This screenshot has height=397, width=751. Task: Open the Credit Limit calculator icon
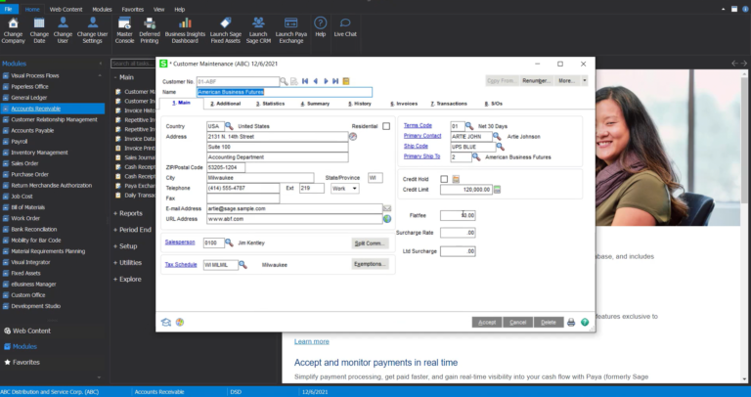tap(497, 190)
